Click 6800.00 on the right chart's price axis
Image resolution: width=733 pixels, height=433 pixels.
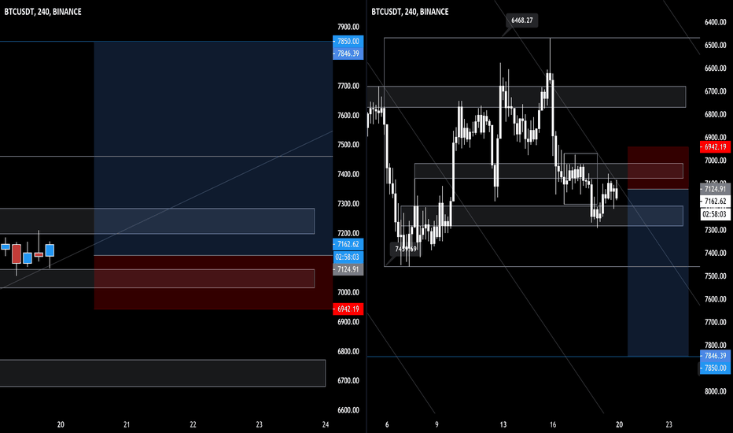tap(715, 115)
